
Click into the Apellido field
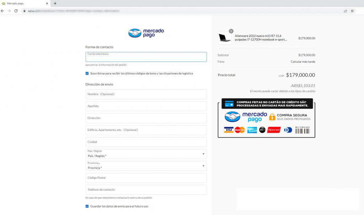pyautogui.click(x=146, y=106)
